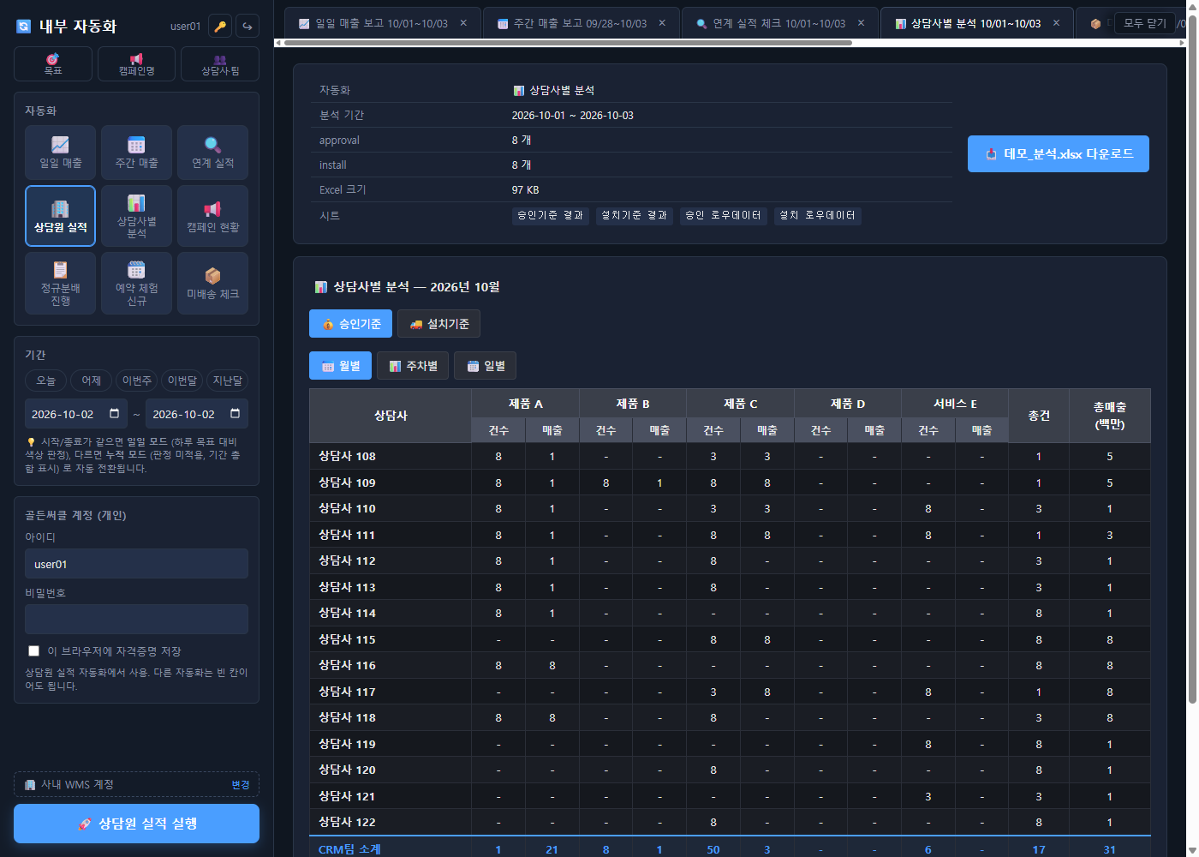This screenshot has width=1199, height=857.
Task: Toggle the 주차별 period grouping
Action: pyautogui.click(x=413, y=366)
